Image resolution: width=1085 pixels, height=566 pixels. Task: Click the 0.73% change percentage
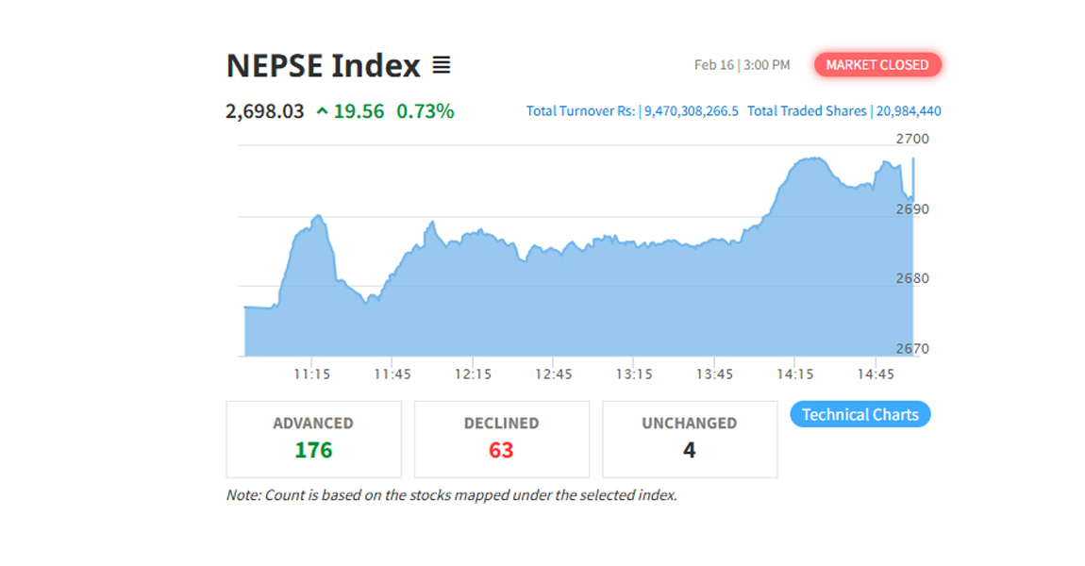pos(425,111)
